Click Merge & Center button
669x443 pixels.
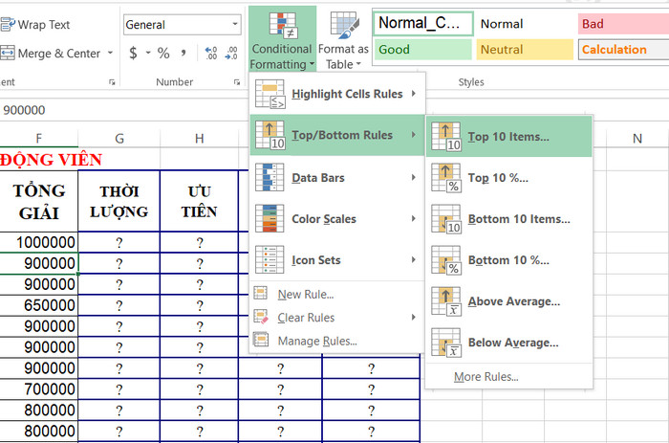[x=51, y=54]
